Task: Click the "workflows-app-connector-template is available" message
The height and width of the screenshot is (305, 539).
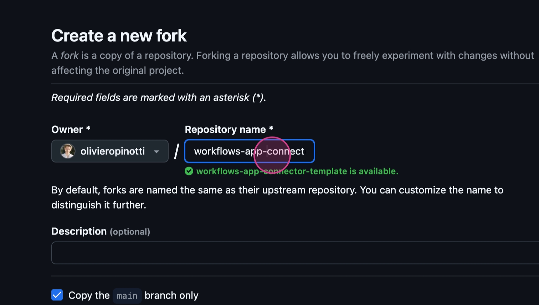Action: coord(297,171)
